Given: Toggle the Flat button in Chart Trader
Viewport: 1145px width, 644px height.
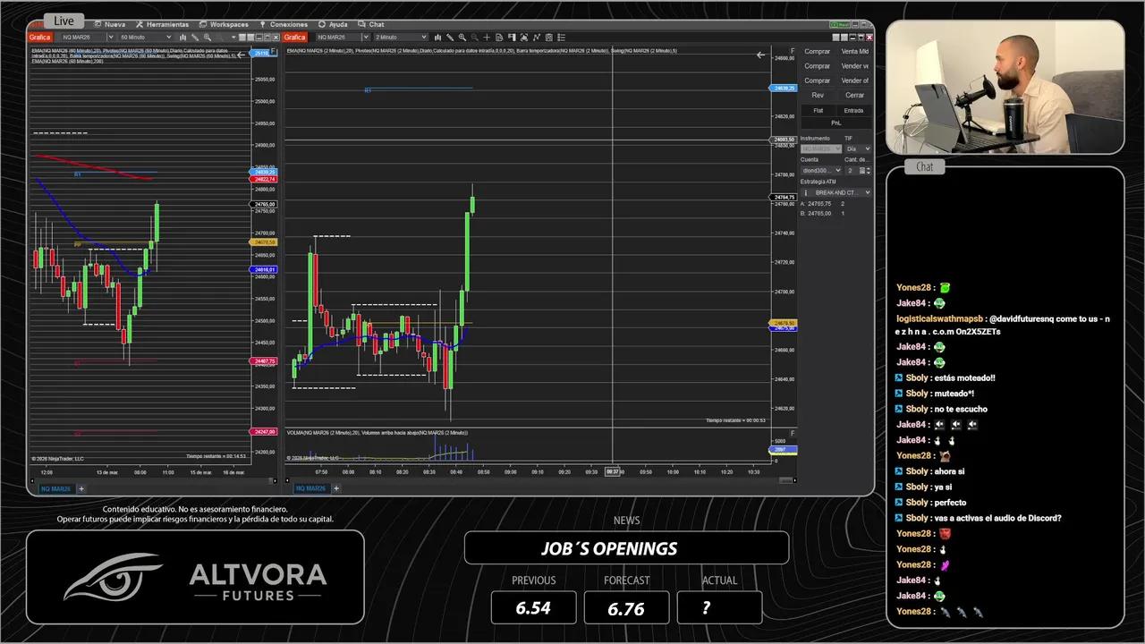Looking at the screenshot, I should tap(818, 110).
